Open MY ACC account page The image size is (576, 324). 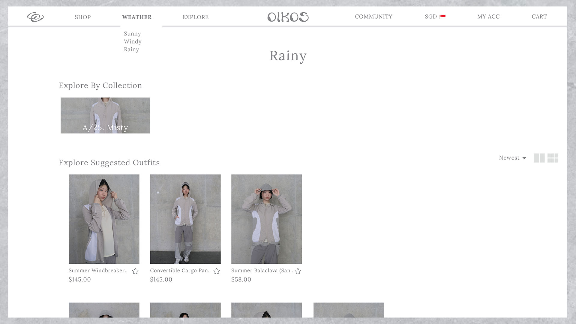[x=488, y=16]
